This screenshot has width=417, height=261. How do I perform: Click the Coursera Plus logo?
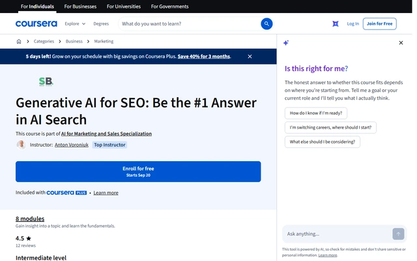tap(66, 192)
